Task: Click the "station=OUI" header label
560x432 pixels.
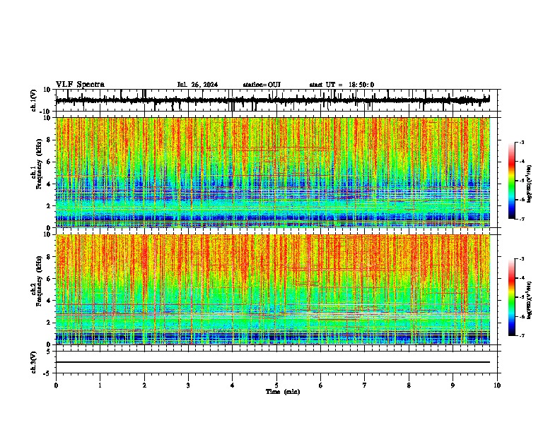Action: 262,85
